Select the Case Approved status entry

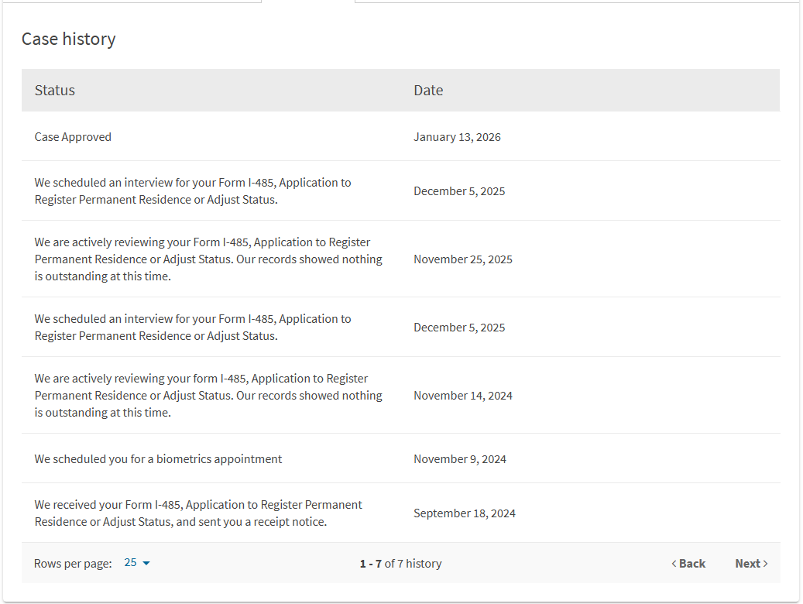click(x=73, y=137)
